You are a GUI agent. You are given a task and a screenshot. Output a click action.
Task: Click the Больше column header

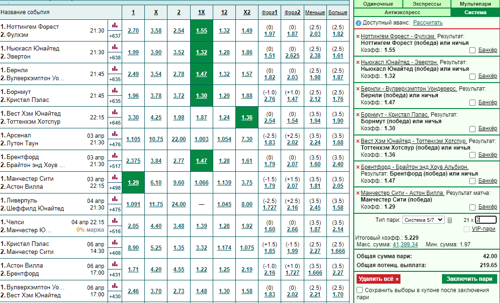click(338, 12)
